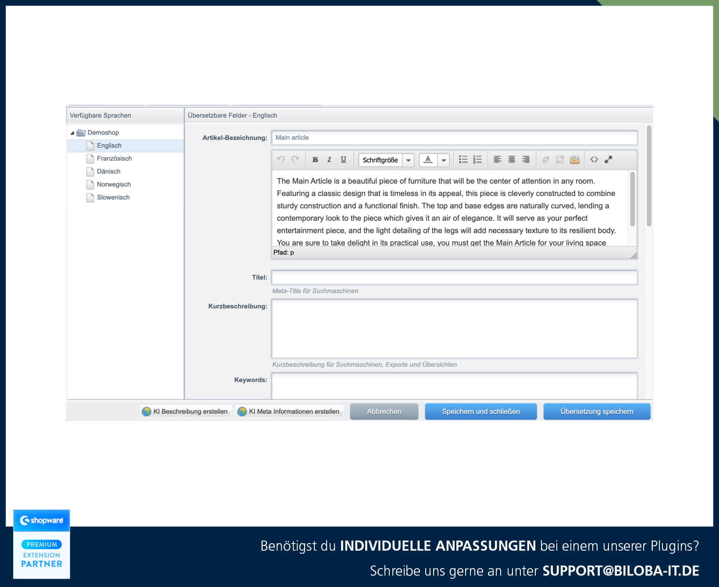Screen dimensions: 719x587
Task: Click the insert link icon
Action: tap(546, 159)
